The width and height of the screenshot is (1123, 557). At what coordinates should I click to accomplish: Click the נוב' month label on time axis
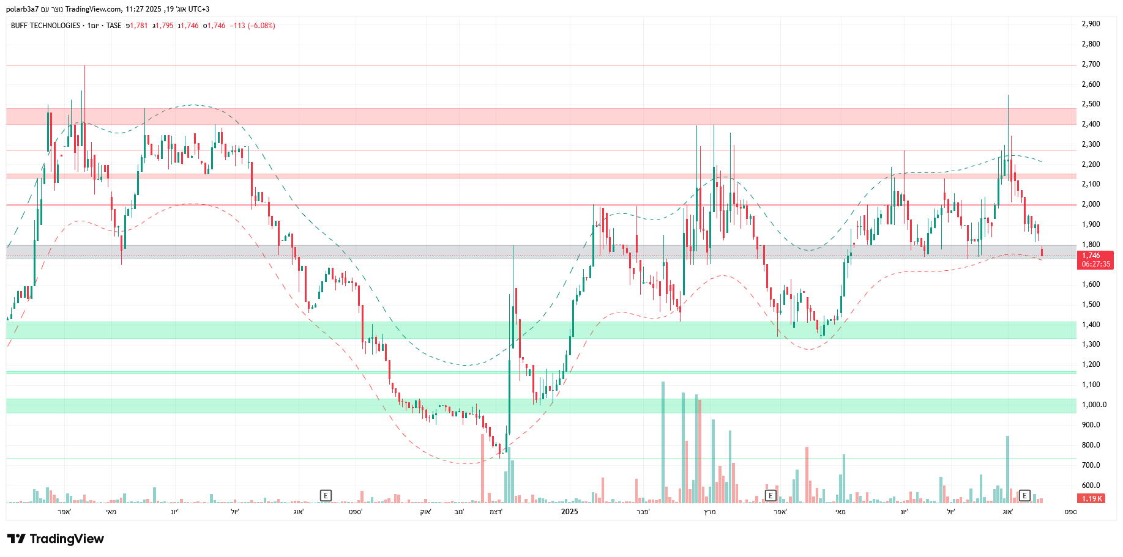pos(459,512)
